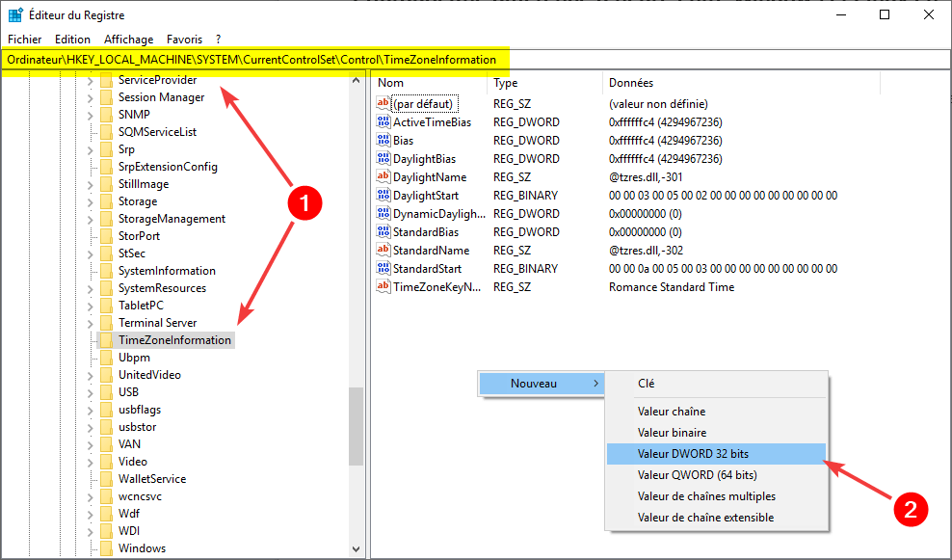Select the DaylightName string value icon

tap(383, 176)
